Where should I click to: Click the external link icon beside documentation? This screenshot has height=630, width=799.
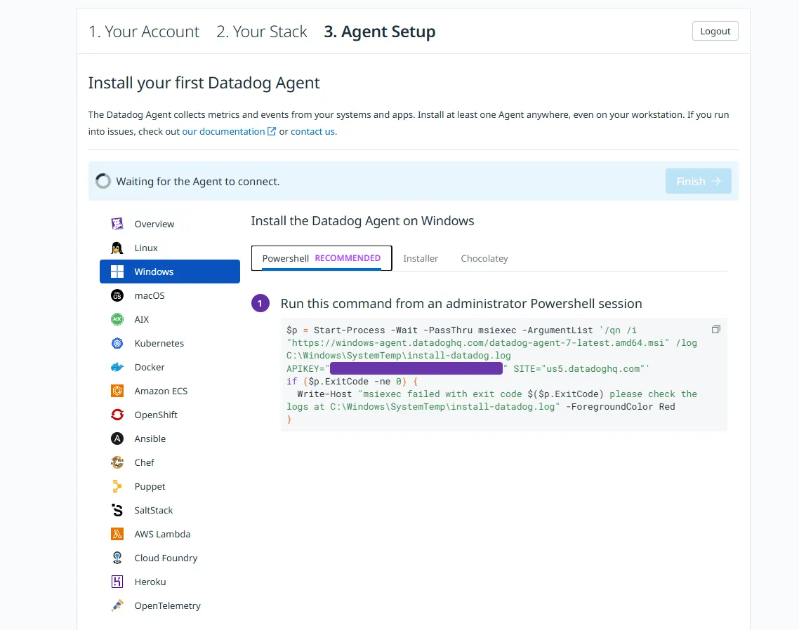click(x=272, y=131)
